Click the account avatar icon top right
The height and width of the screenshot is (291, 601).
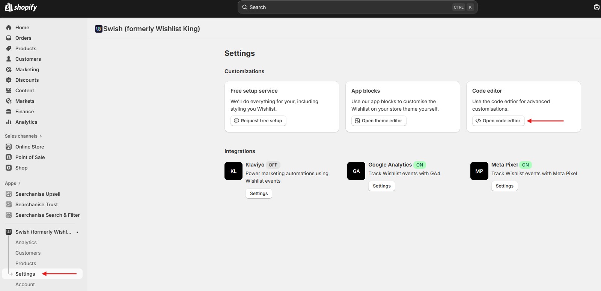[x=596, y=7]
